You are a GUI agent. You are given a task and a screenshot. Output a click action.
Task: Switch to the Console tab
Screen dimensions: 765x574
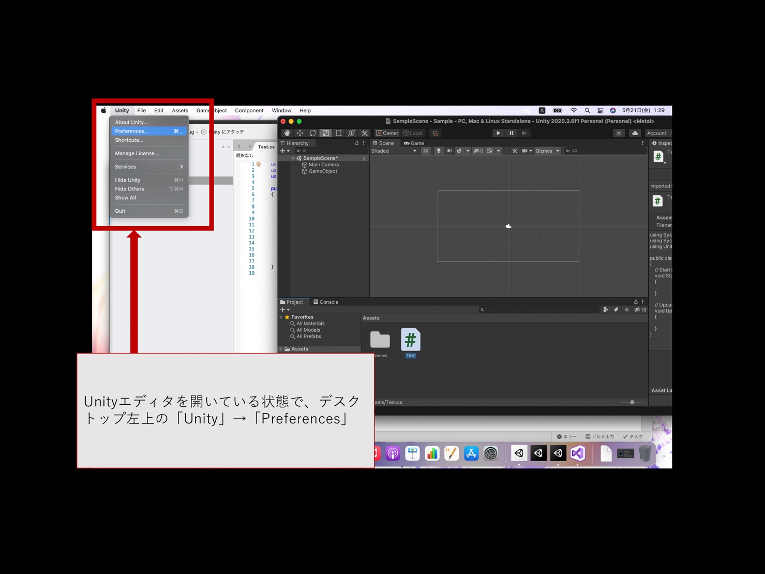click(326, 302)
